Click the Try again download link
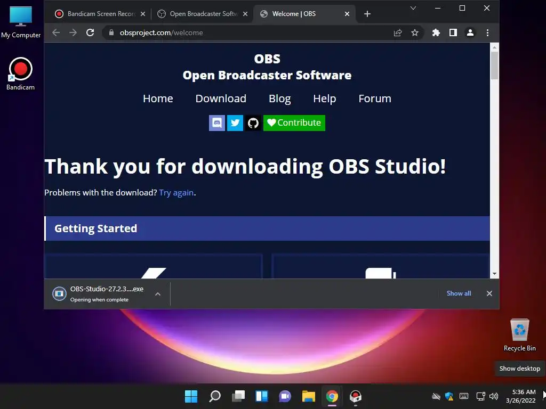Viewport: 546px width, 409px height. click(176, 193)
